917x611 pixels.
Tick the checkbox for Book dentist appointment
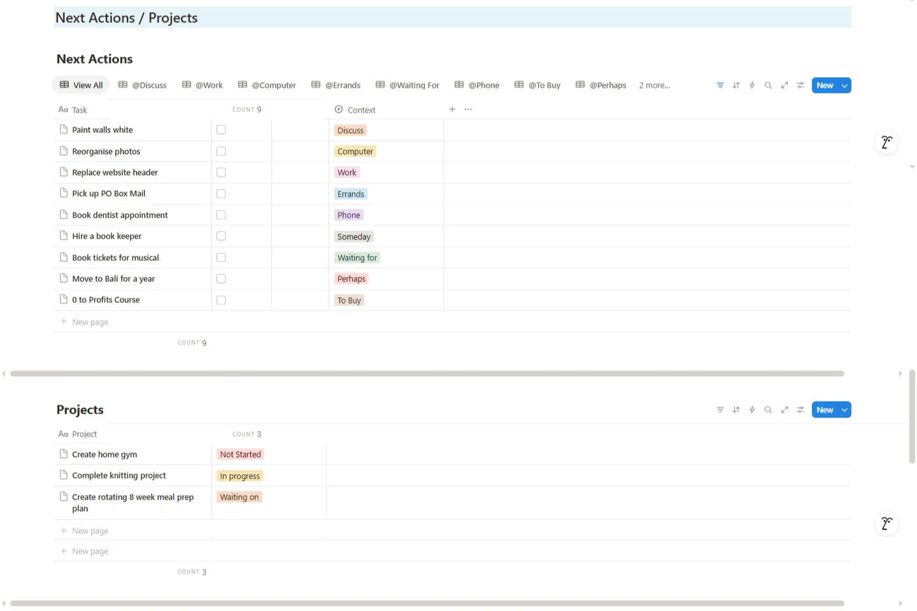click(x=221, y=215)
